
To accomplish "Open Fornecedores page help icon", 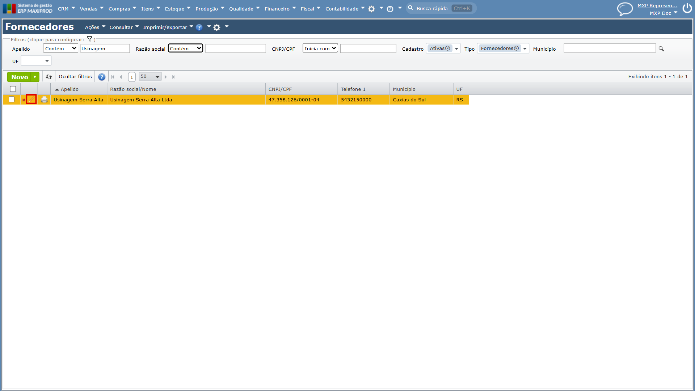I will tap(199, 28).
